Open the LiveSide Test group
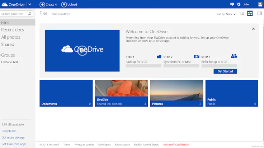 coord(10,62)
